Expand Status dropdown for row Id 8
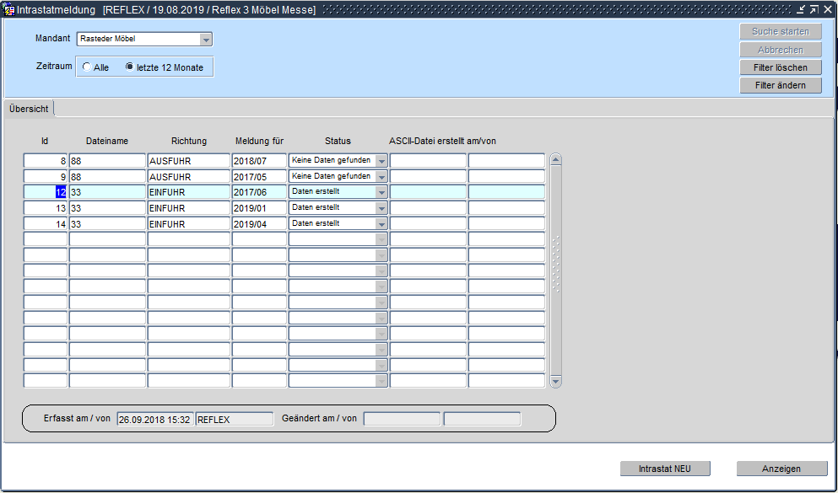The image size is (838, 493). tap(381, 161)
